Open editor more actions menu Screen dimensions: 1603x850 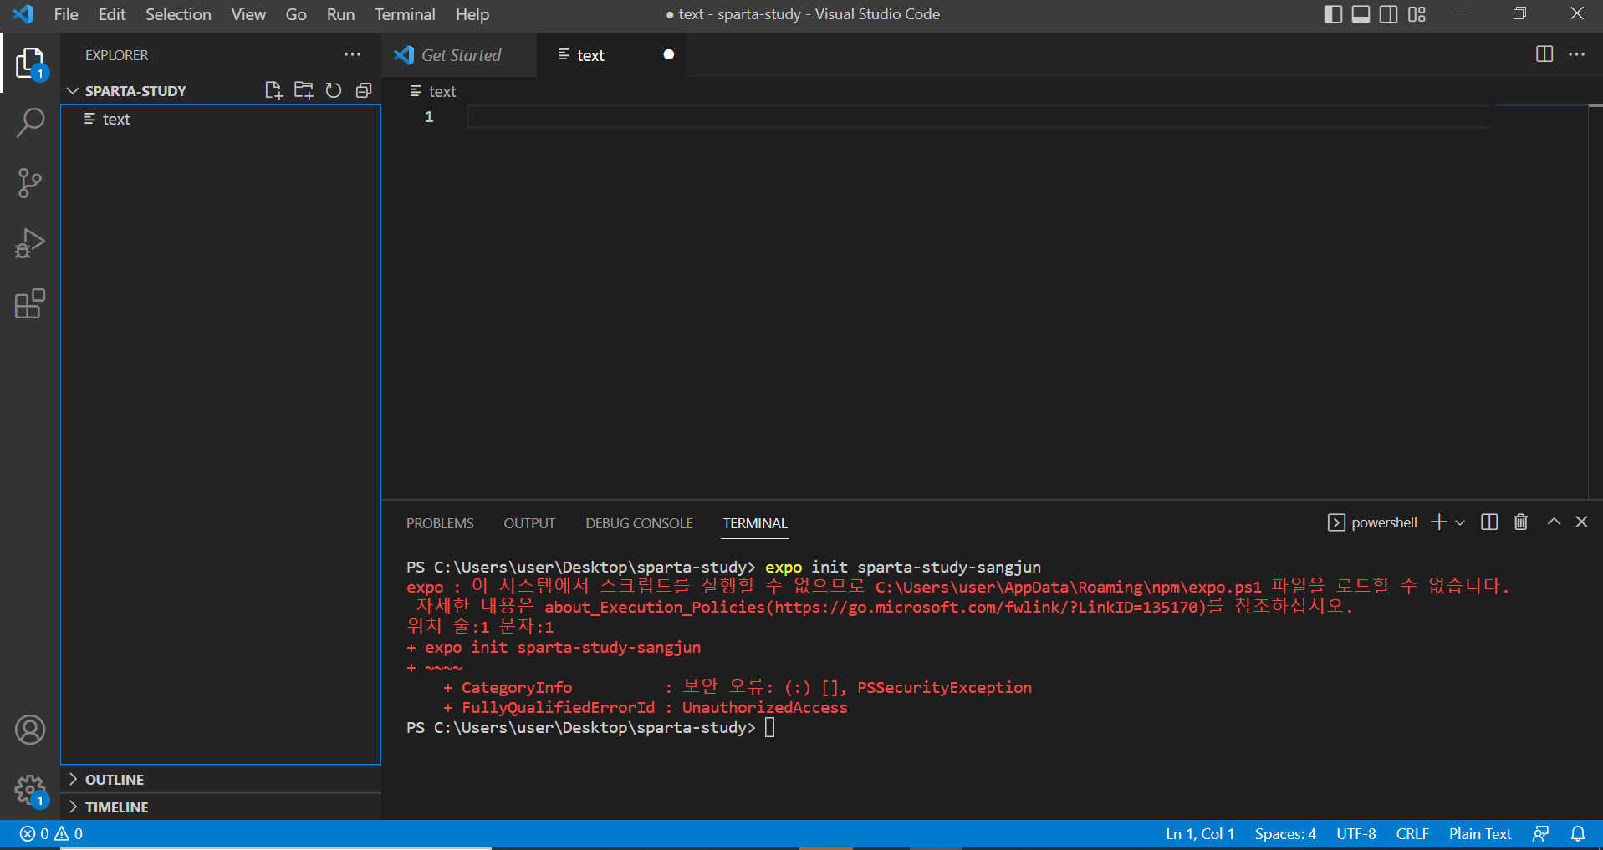click(1577, 54)
